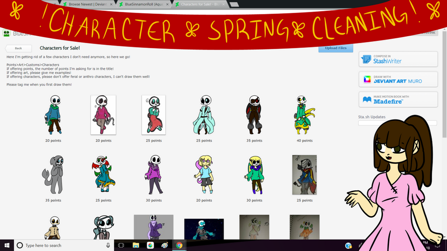
Task: Close the Characters for Sale tab
Action: [x=223, y=4]
